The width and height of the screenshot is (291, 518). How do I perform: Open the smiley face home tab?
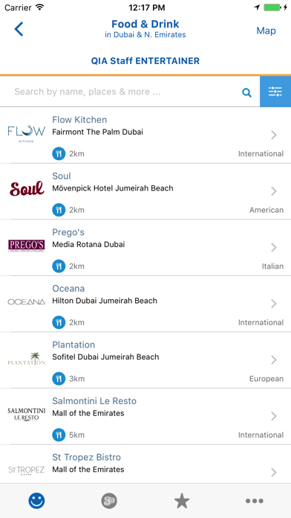pos(36,501)
